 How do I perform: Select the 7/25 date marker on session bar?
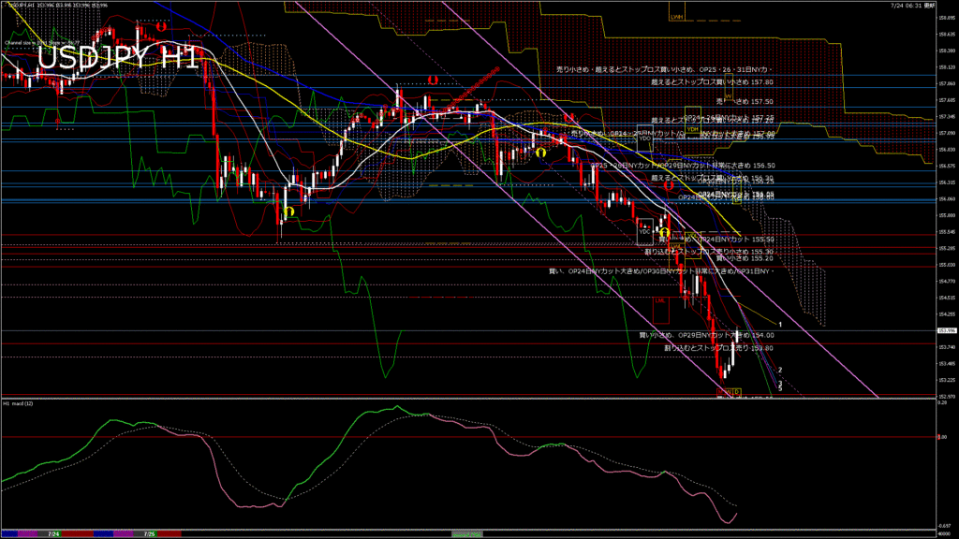pos(149,534)
